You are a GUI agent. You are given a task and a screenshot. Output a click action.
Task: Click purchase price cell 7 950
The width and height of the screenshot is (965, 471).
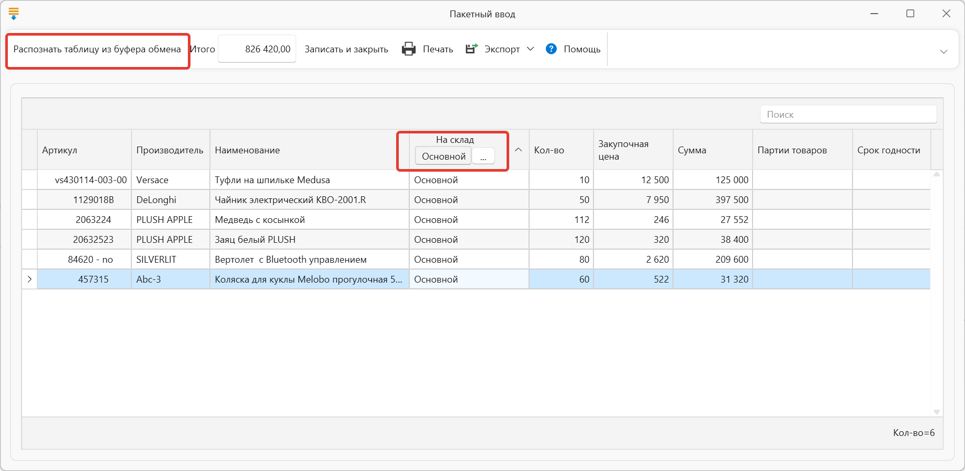(633, 199)
